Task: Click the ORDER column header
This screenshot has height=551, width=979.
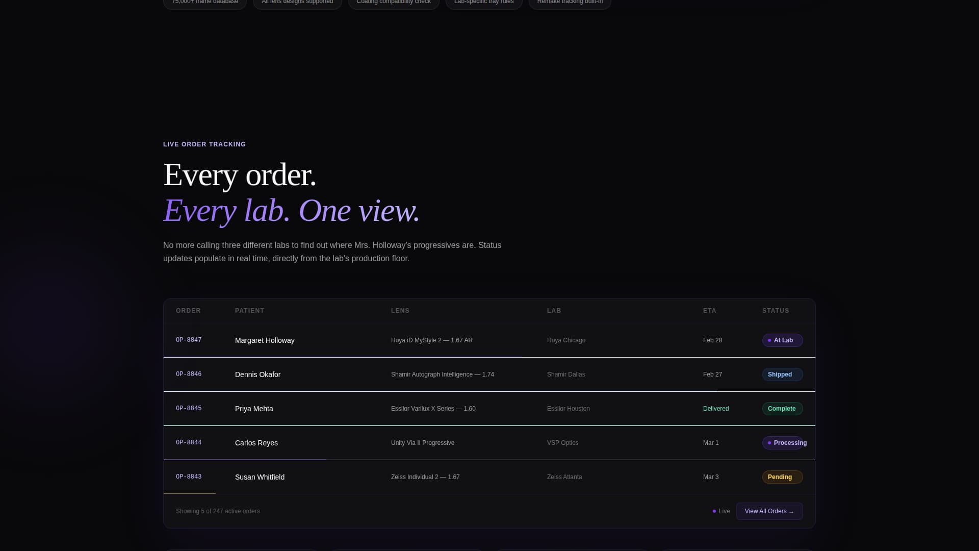Action: pos(188,311)
